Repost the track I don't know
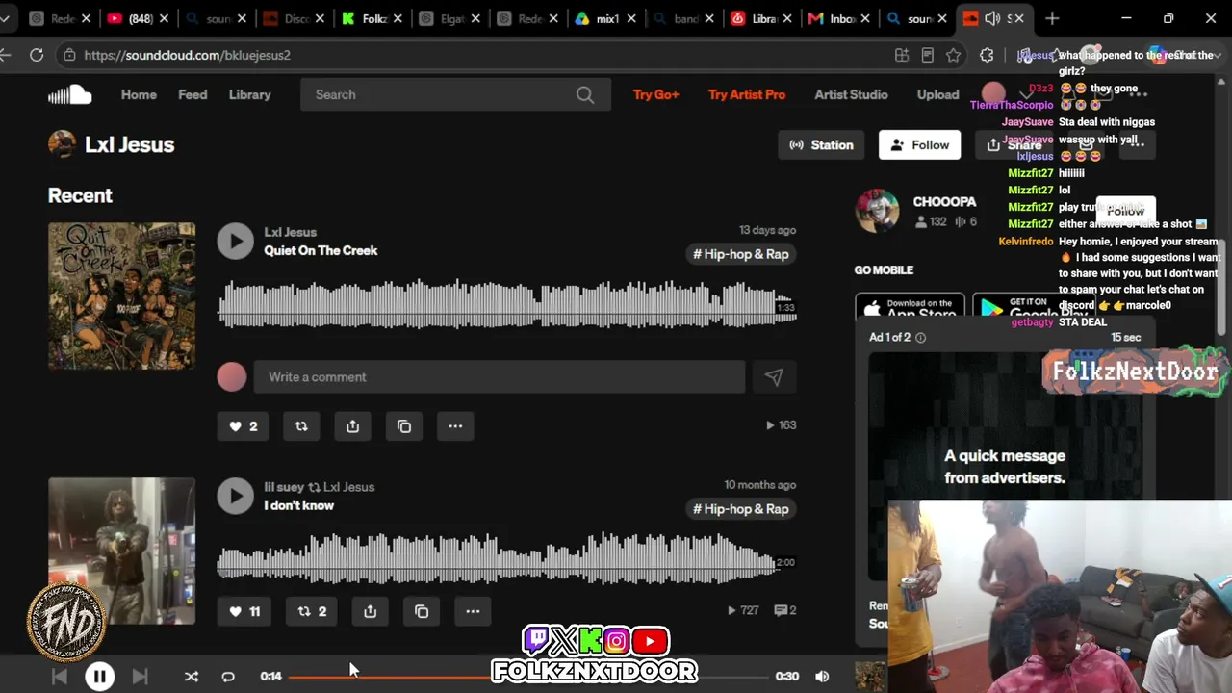 click(312, 611)
